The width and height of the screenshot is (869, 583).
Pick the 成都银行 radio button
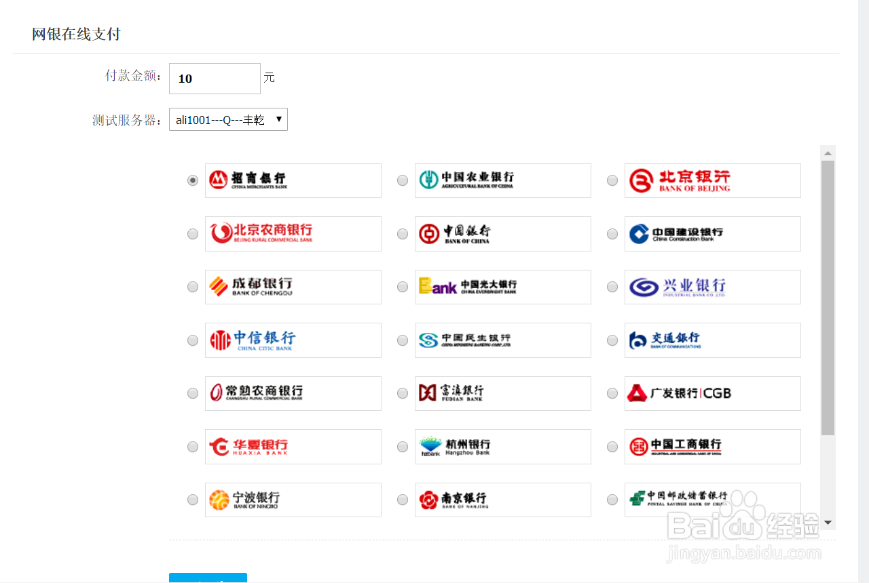[193, 287]
